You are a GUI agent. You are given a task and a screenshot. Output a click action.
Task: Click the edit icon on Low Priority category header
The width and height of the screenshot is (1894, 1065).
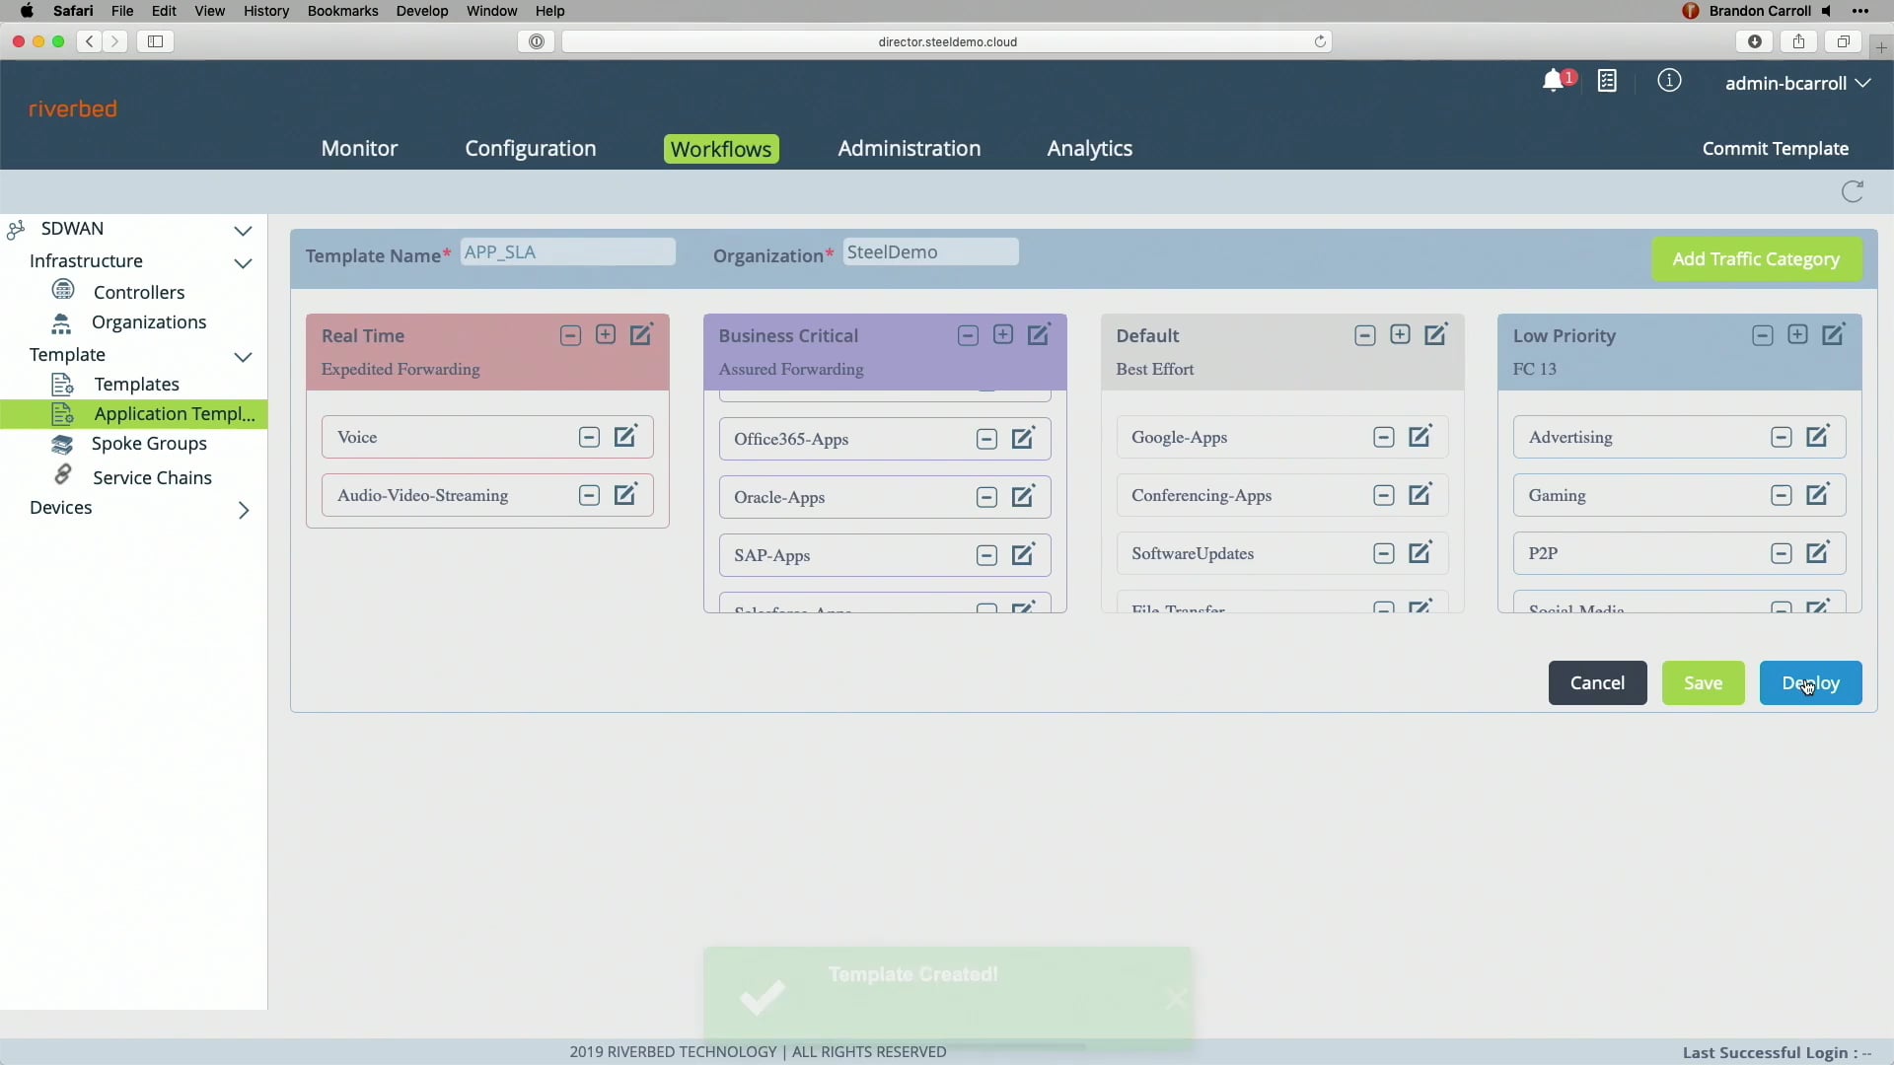tap(1834, 335)
